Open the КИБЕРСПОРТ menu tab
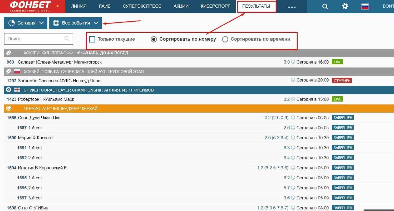Image resolution: width=394 pixels, height=211 pixels. click(x=215, y=6)
